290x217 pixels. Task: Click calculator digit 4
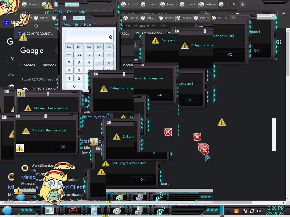[69, 70]
